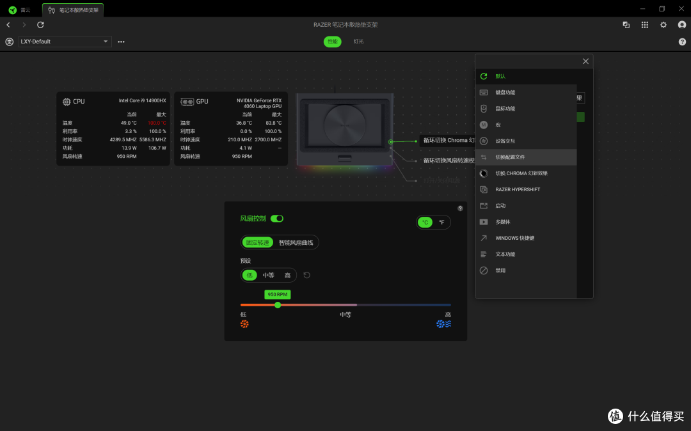The width and height of the screenshot is (691, 431).
Task: Open the three-dot profile options menu
Action: coord(121,42)
